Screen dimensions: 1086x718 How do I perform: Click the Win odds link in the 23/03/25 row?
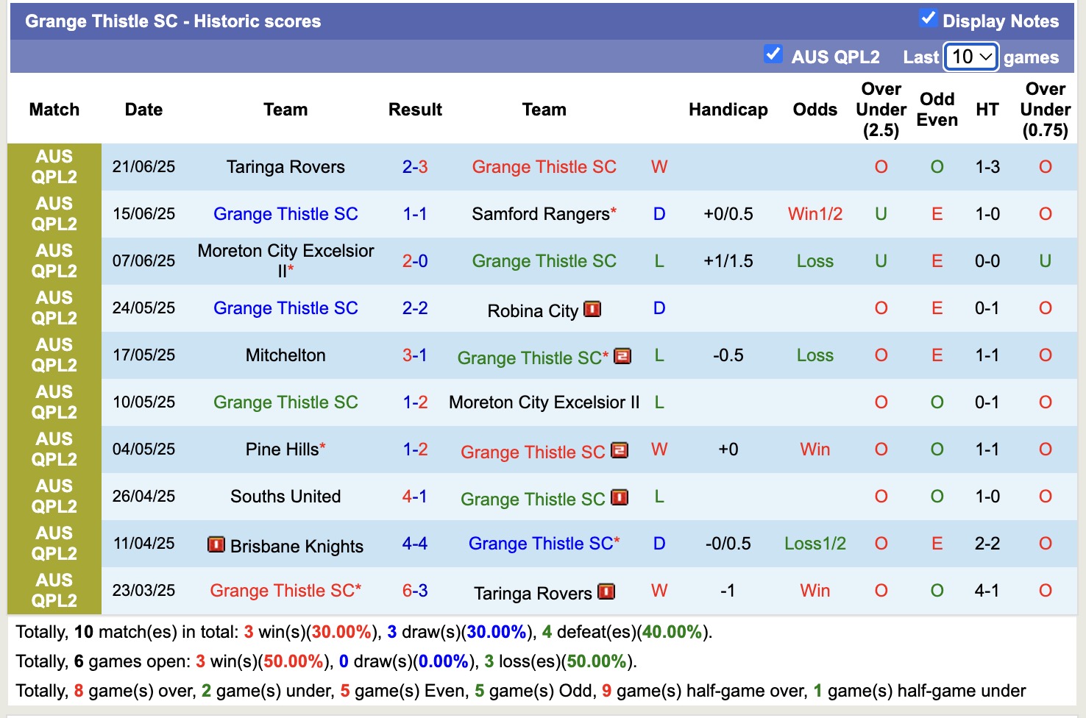(814, 591)
